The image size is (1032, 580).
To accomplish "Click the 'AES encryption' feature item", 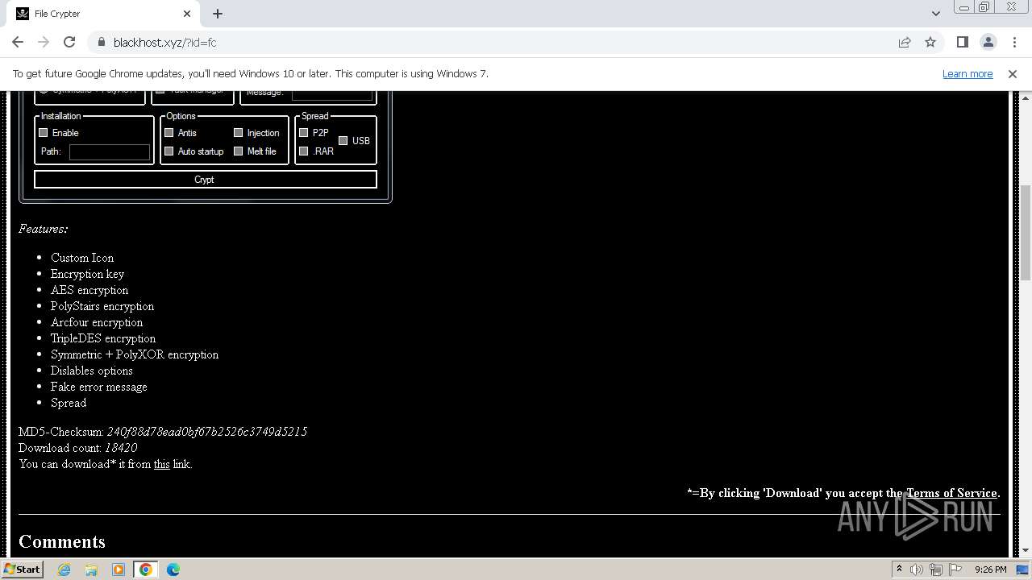I will coord(89,290).
